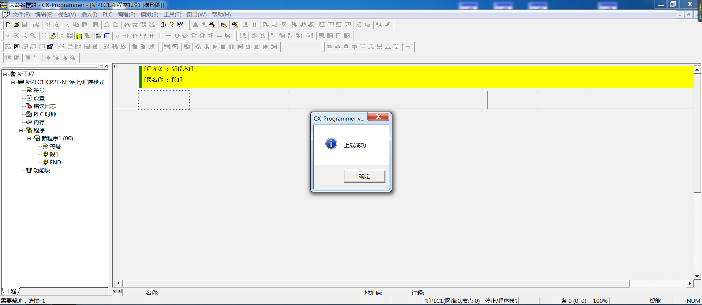Insert a new normally open contact
This screenshot has width=702, height=305.
[x=126, y=36]
